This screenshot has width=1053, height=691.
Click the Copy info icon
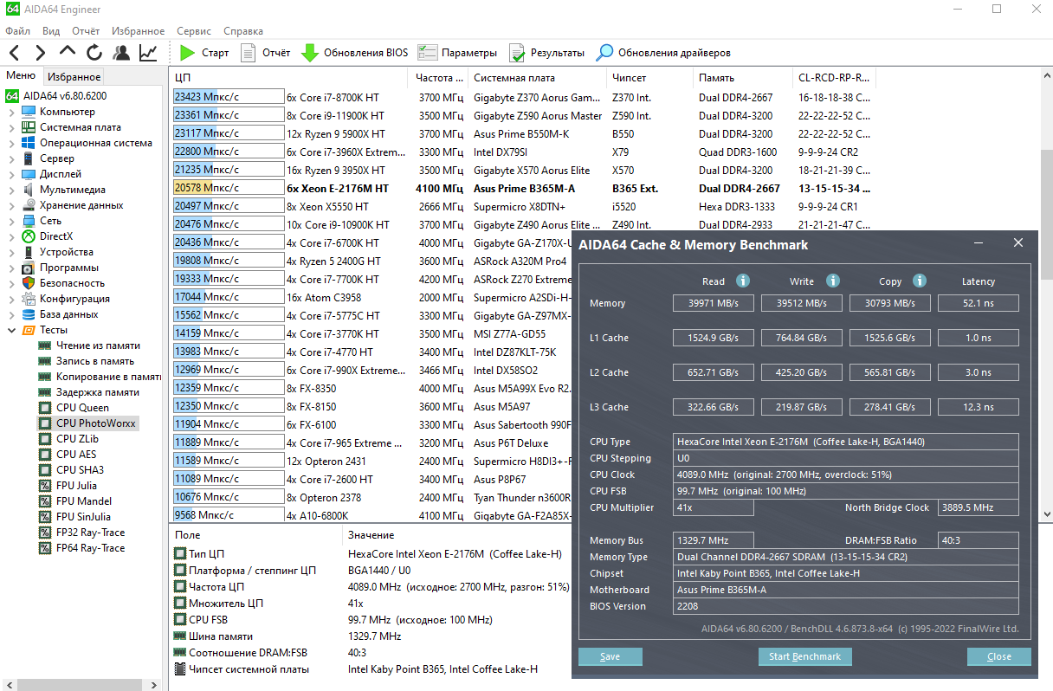pos(920,281)
